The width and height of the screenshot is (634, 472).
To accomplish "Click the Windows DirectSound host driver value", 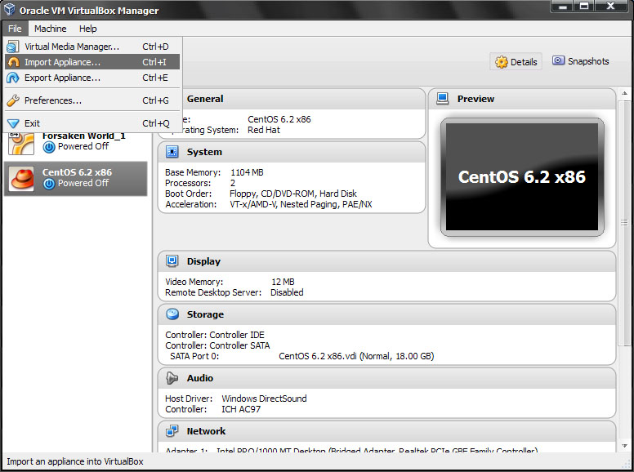I will pos(264,399).
